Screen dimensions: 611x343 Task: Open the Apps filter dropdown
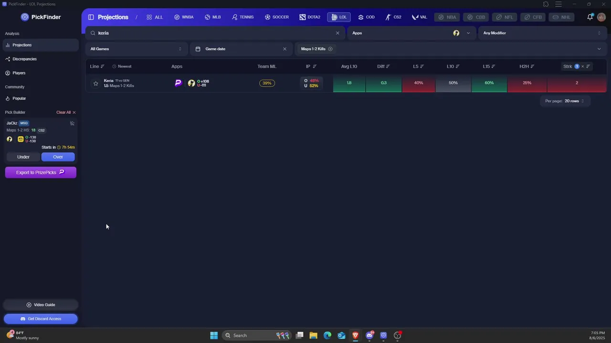click(x=412, y=33)
